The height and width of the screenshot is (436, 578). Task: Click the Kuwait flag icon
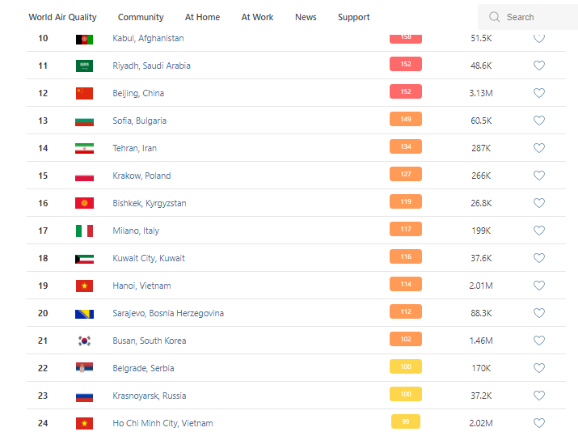click(84, 258)
